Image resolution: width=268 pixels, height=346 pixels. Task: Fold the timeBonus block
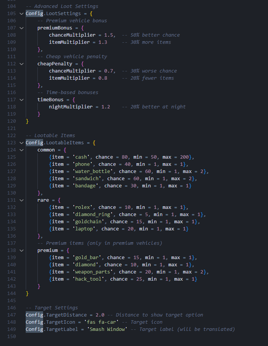point(21,100)
